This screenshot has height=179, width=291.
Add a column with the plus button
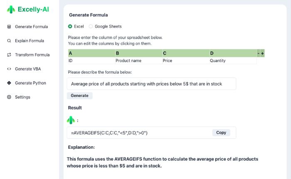click(262, 53)
